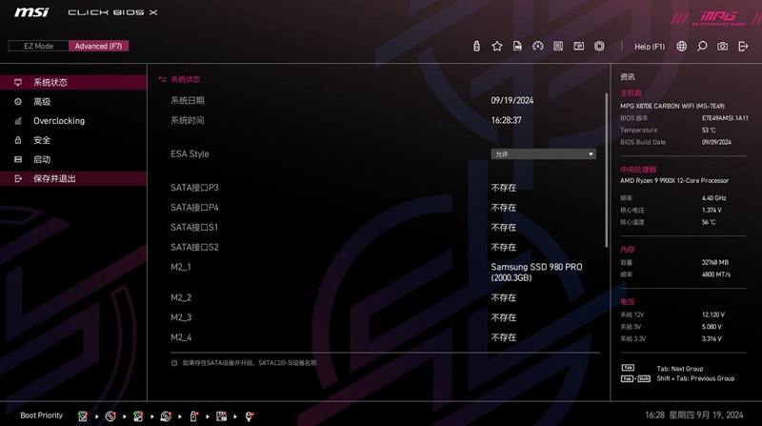Click the Samsung SSD 980 PRO value

[536, 273]
